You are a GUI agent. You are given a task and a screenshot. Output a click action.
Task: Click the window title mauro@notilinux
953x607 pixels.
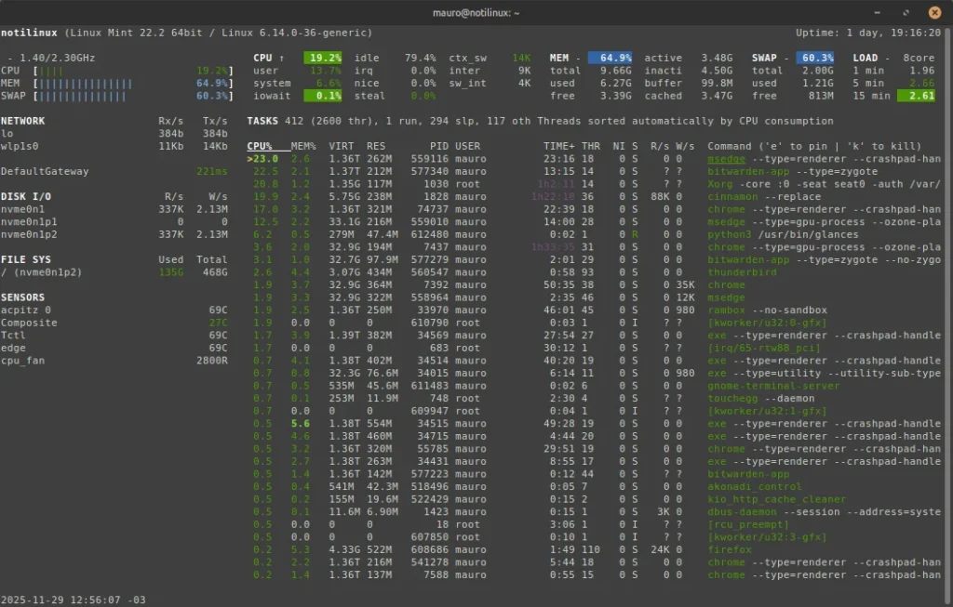[x=476, y=12]
